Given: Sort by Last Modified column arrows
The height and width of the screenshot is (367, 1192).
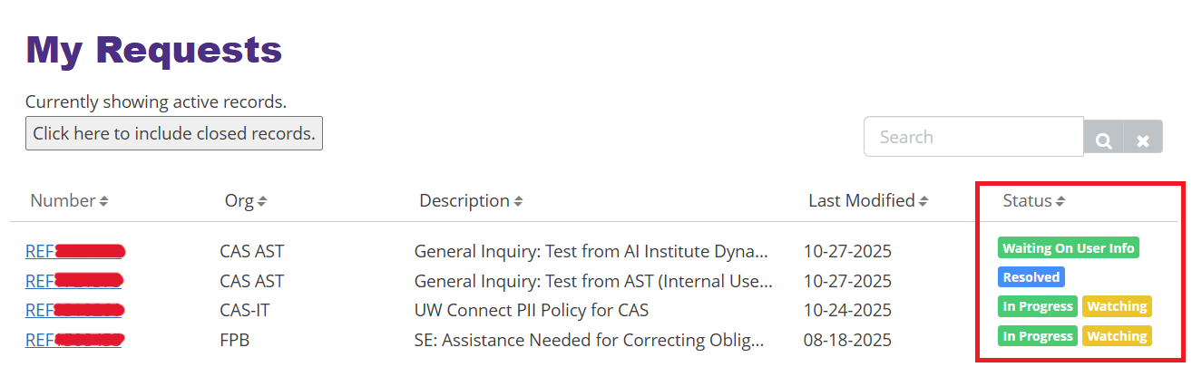Looking at the screenshot, I should coord(923,201).
